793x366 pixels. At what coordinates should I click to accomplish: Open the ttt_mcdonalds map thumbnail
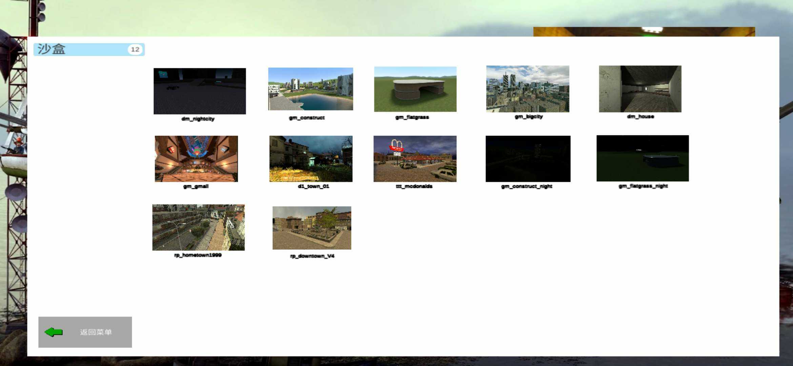coord(415,159)
